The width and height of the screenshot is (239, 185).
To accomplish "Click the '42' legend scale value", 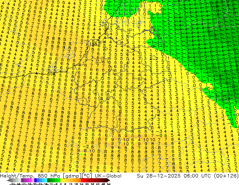I will pyautogui.click(x=98, y=184).
